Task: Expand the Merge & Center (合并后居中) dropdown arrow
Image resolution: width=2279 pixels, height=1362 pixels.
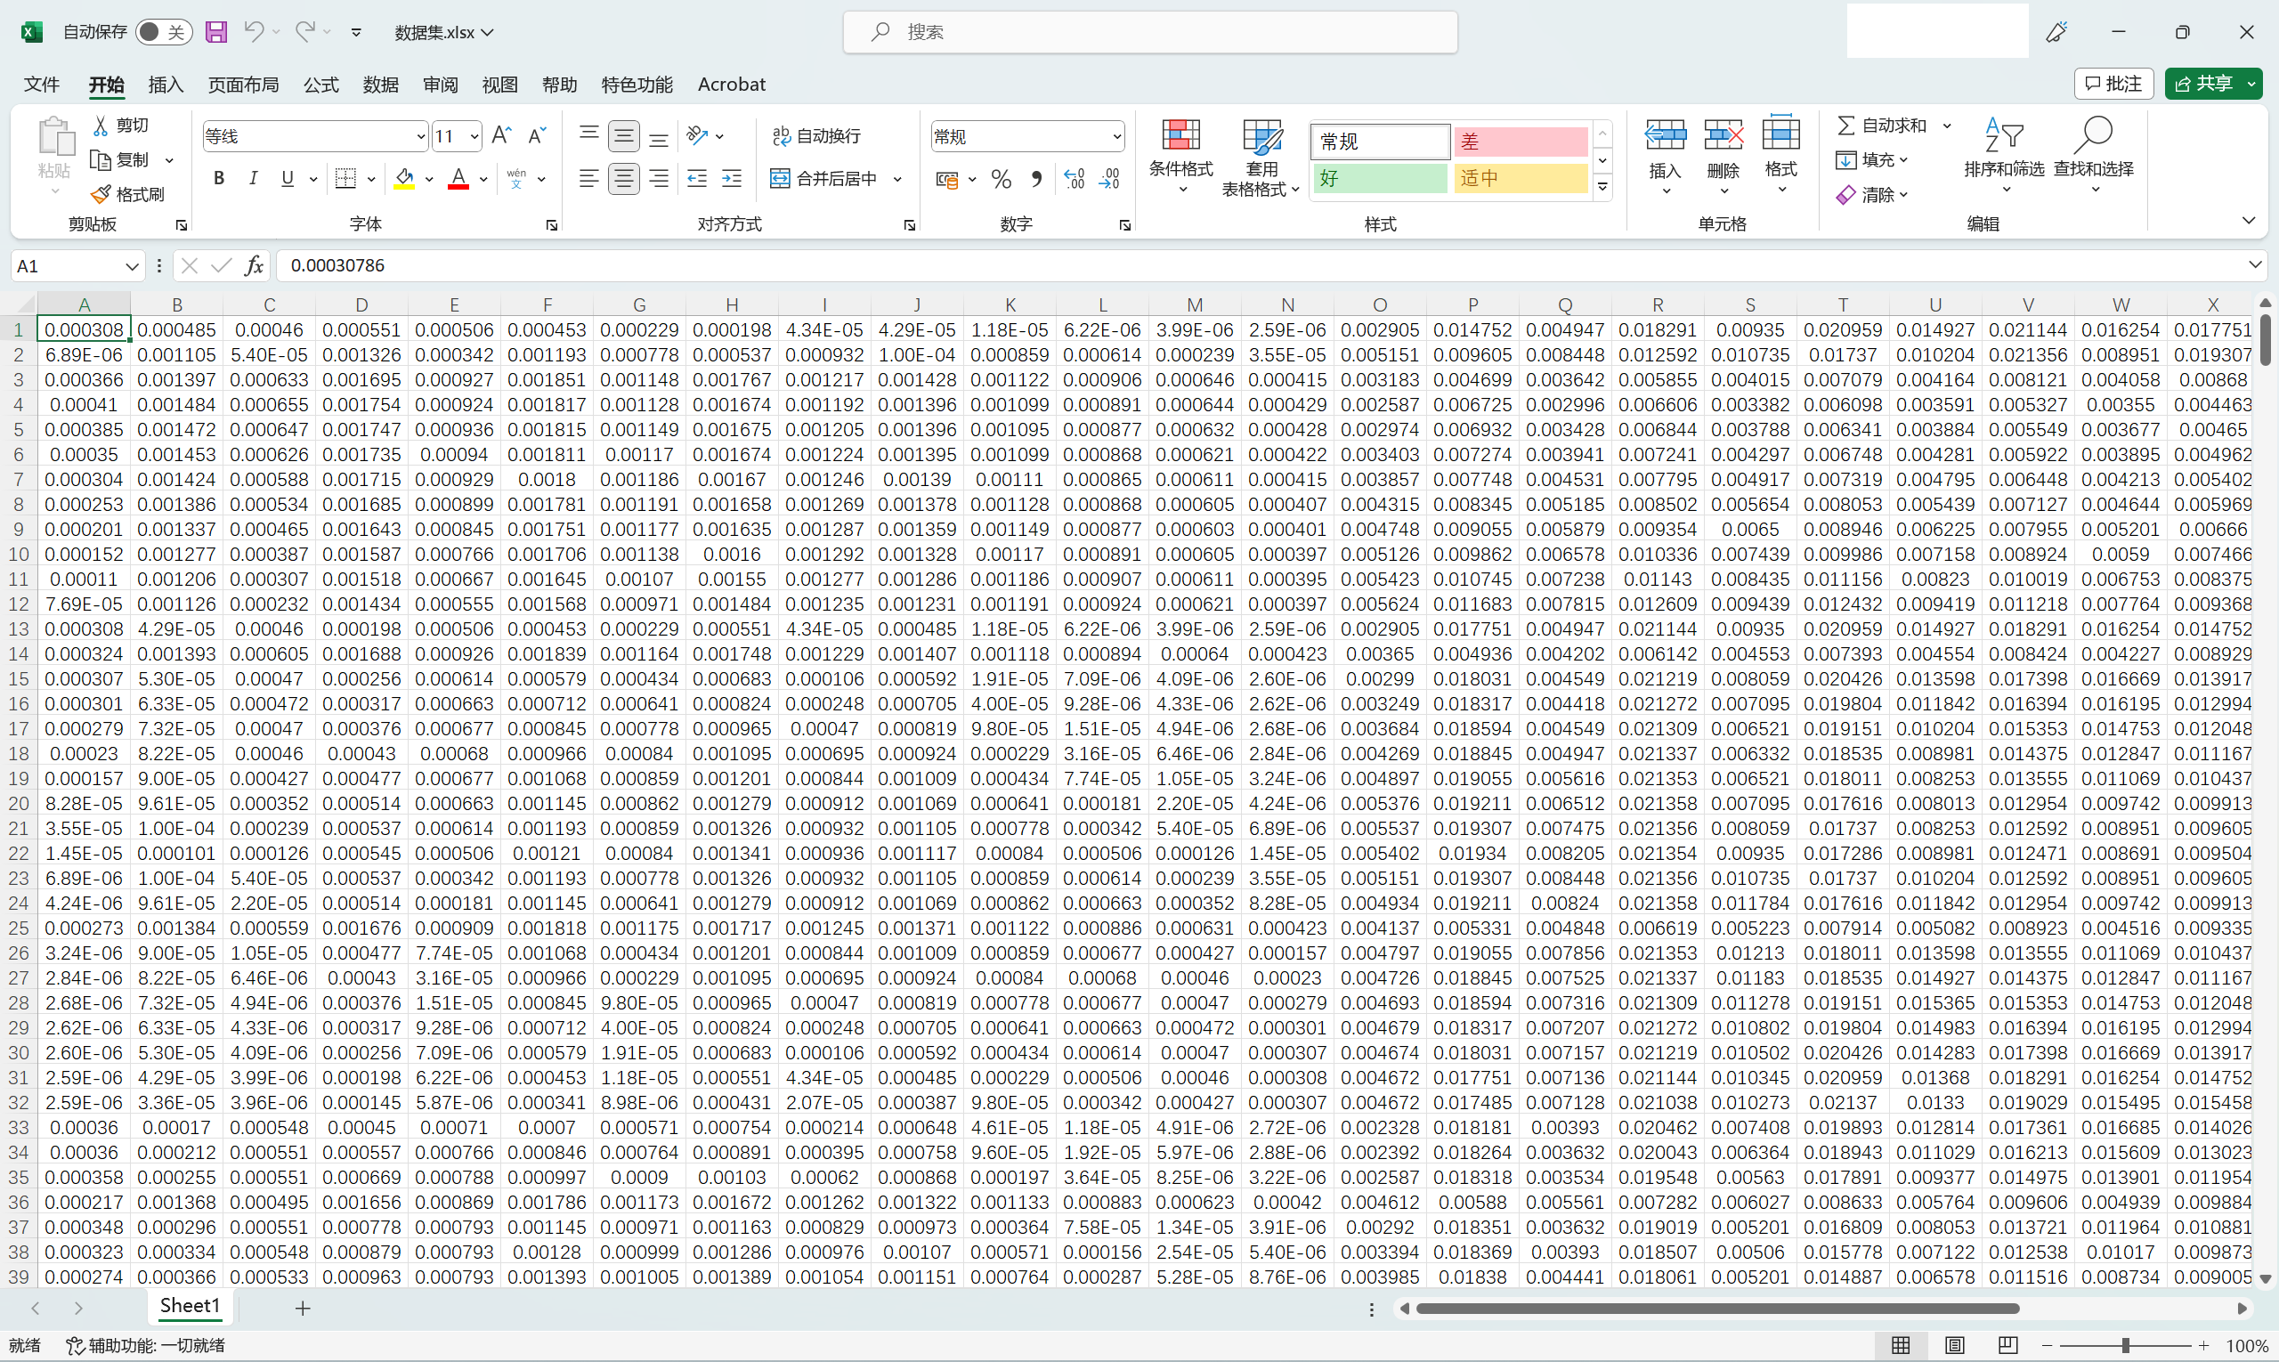Action: (896, 179)
